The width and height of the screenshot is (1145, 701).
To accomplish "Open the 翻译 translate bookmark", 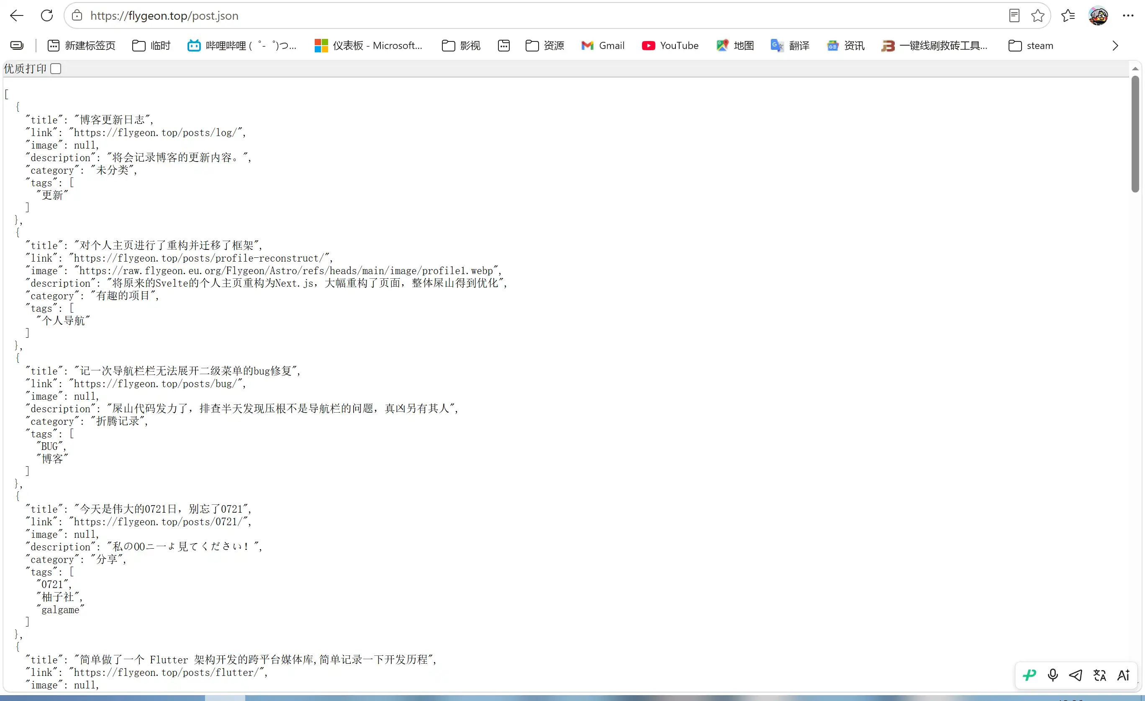I will 790,45.
